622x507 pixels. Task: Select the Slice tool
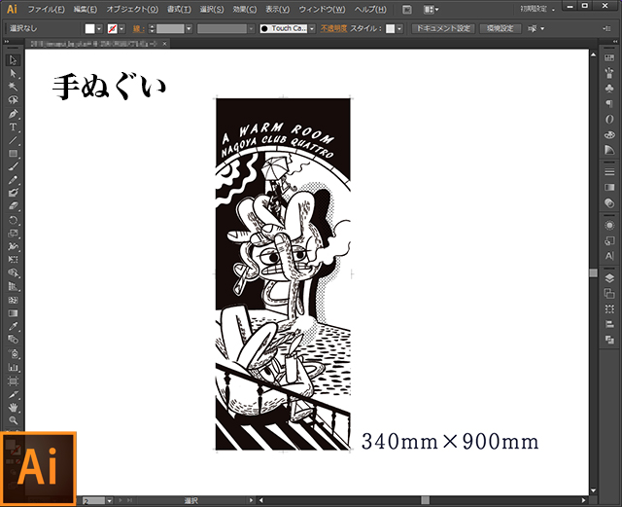pyautogui.click(x=13, y=395)
